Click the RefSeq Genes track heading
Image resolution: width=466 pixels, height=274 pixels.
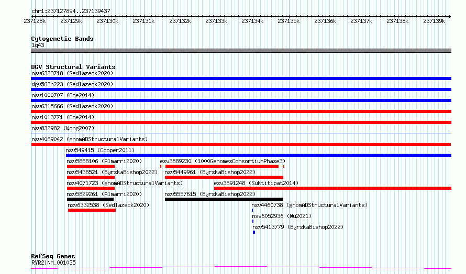[x=53, y=257]
